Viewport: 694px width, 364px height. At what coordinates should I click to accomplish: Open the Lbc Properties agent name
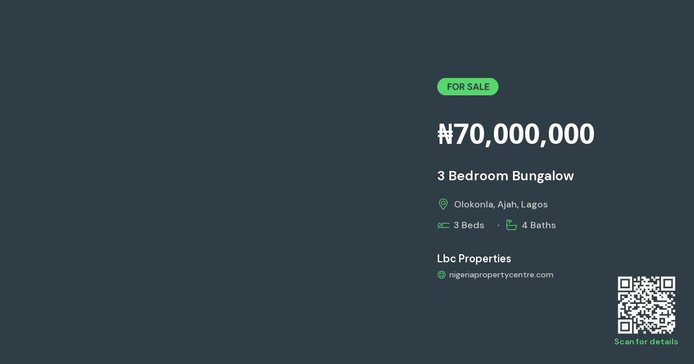(x=474, y=259)
